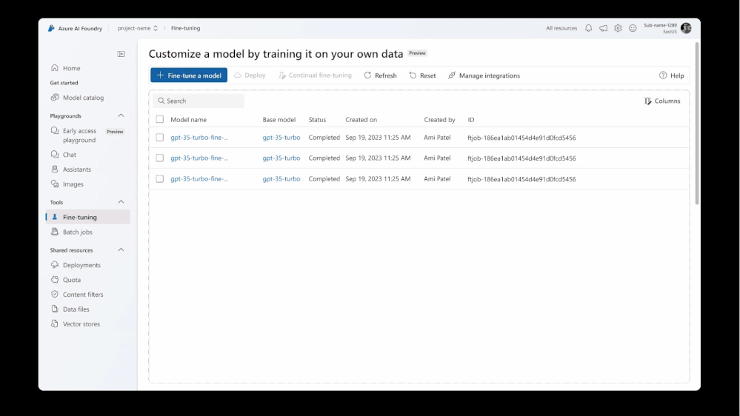Click Fine-tune a model button

pyautogui.click(x=189, y=76)
